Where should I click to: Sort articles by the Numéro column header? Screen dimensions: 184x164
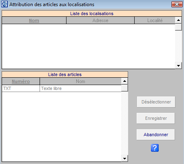coord(21,81)
